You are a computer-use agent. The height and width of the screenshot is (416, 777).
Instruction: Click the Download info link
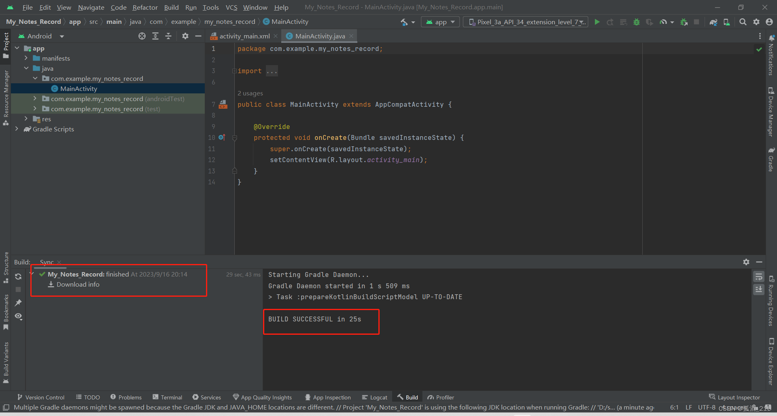click(x=78, y=285)
